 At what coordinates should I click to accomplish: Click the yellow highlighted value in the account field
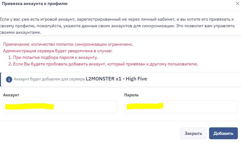pyautogui.click(x=29, y=106)
